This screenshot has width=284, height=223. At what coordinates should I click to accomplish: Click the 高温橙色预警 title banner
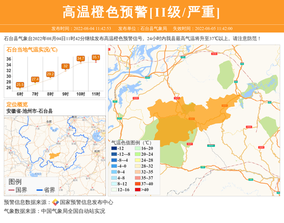click(x=142, y=11)
